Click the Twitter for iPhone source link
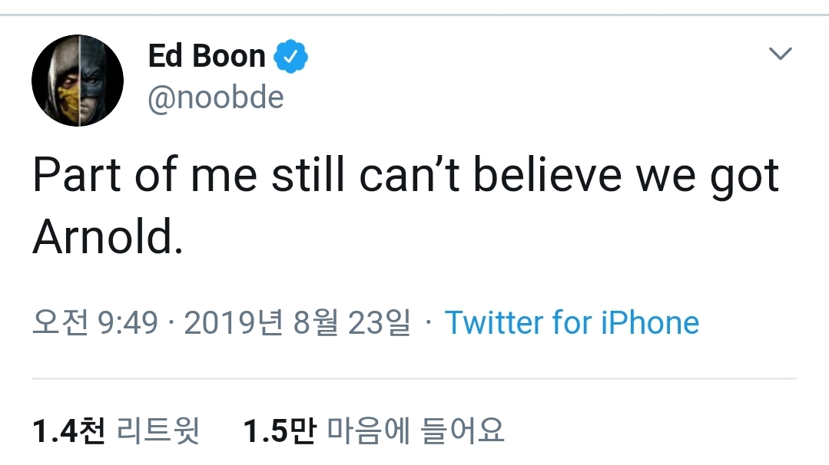829x465 pixels. coord(572,322)
